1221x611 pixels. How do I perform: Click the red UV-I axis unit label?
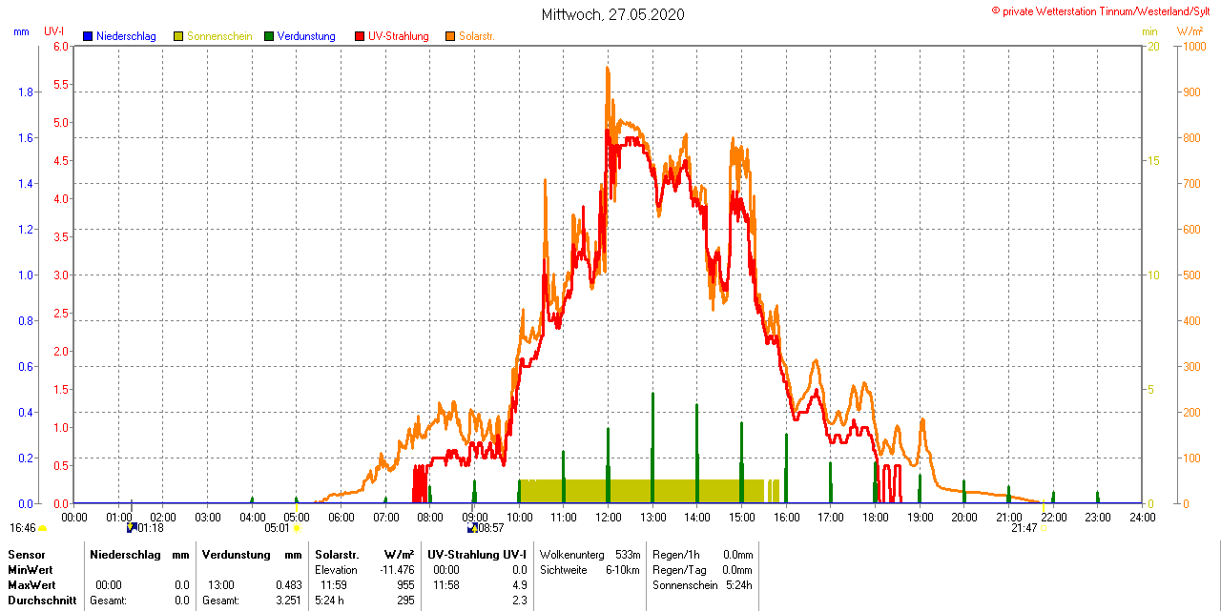pos(54,31)
